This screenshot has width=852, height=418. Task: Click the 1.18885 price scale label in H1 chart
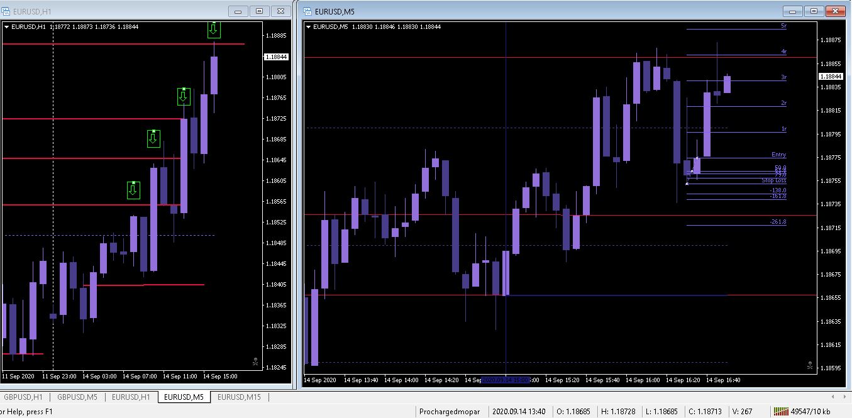[x=277, y=36]
